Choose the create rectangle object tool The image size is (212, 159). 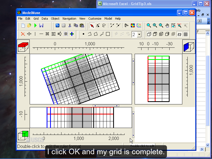(x=108, y=34)
